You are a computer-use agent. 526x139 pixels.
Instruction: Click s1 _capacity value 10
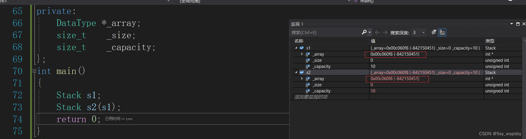[373, 66]
